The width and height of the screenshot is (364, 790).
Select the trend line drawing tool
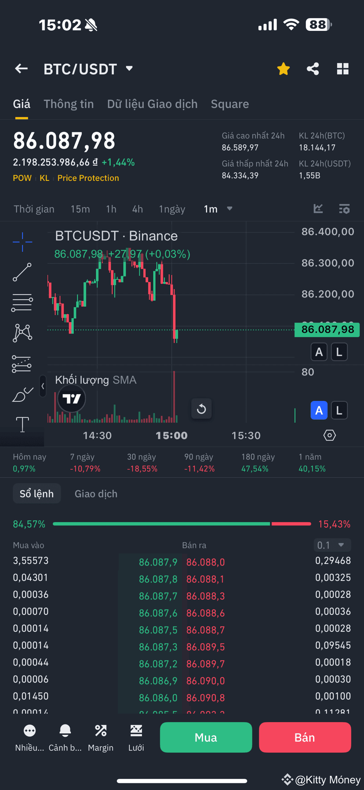[x=22, y=272]
